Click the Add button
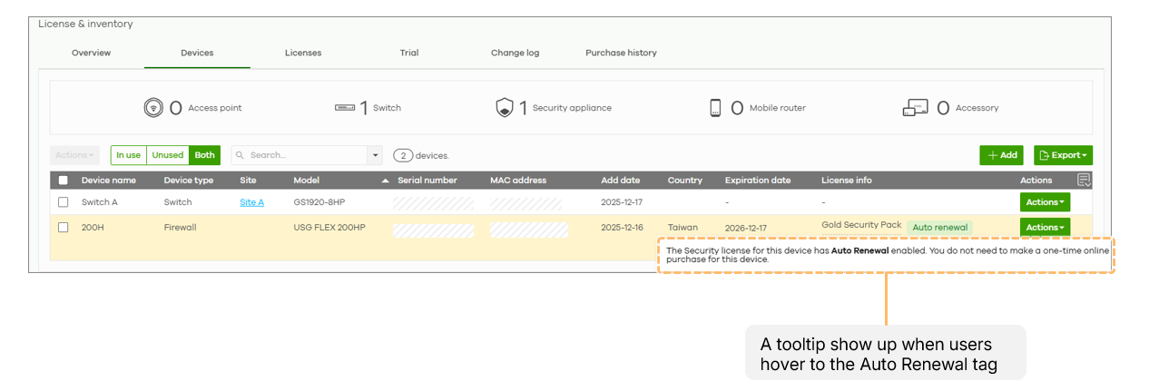This screenshot has width=1149, height=391. pyautogui.click(x=1001, y=155)
